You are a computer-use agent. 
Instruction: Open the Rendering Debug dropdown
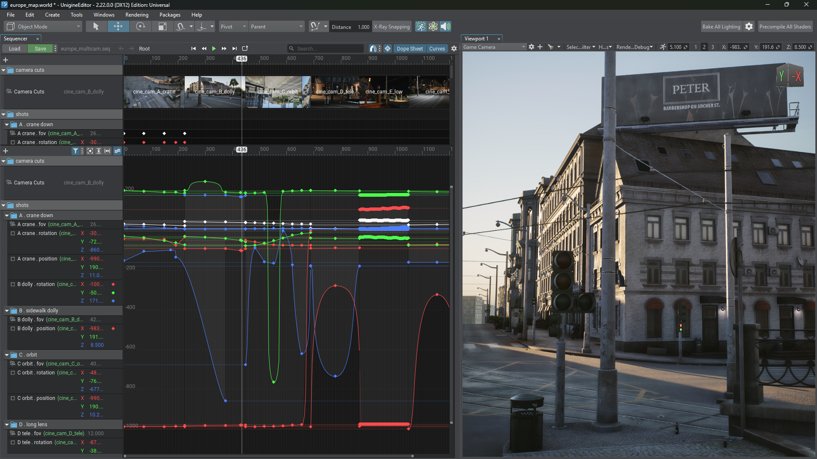click(x=634, y=47)
